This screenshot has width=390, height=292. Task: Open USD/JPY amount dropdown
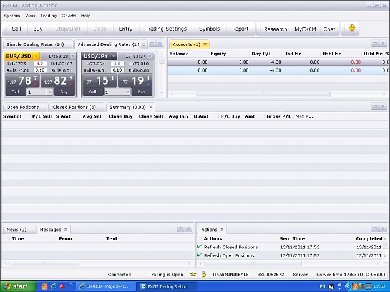click(x=127, y=92)
